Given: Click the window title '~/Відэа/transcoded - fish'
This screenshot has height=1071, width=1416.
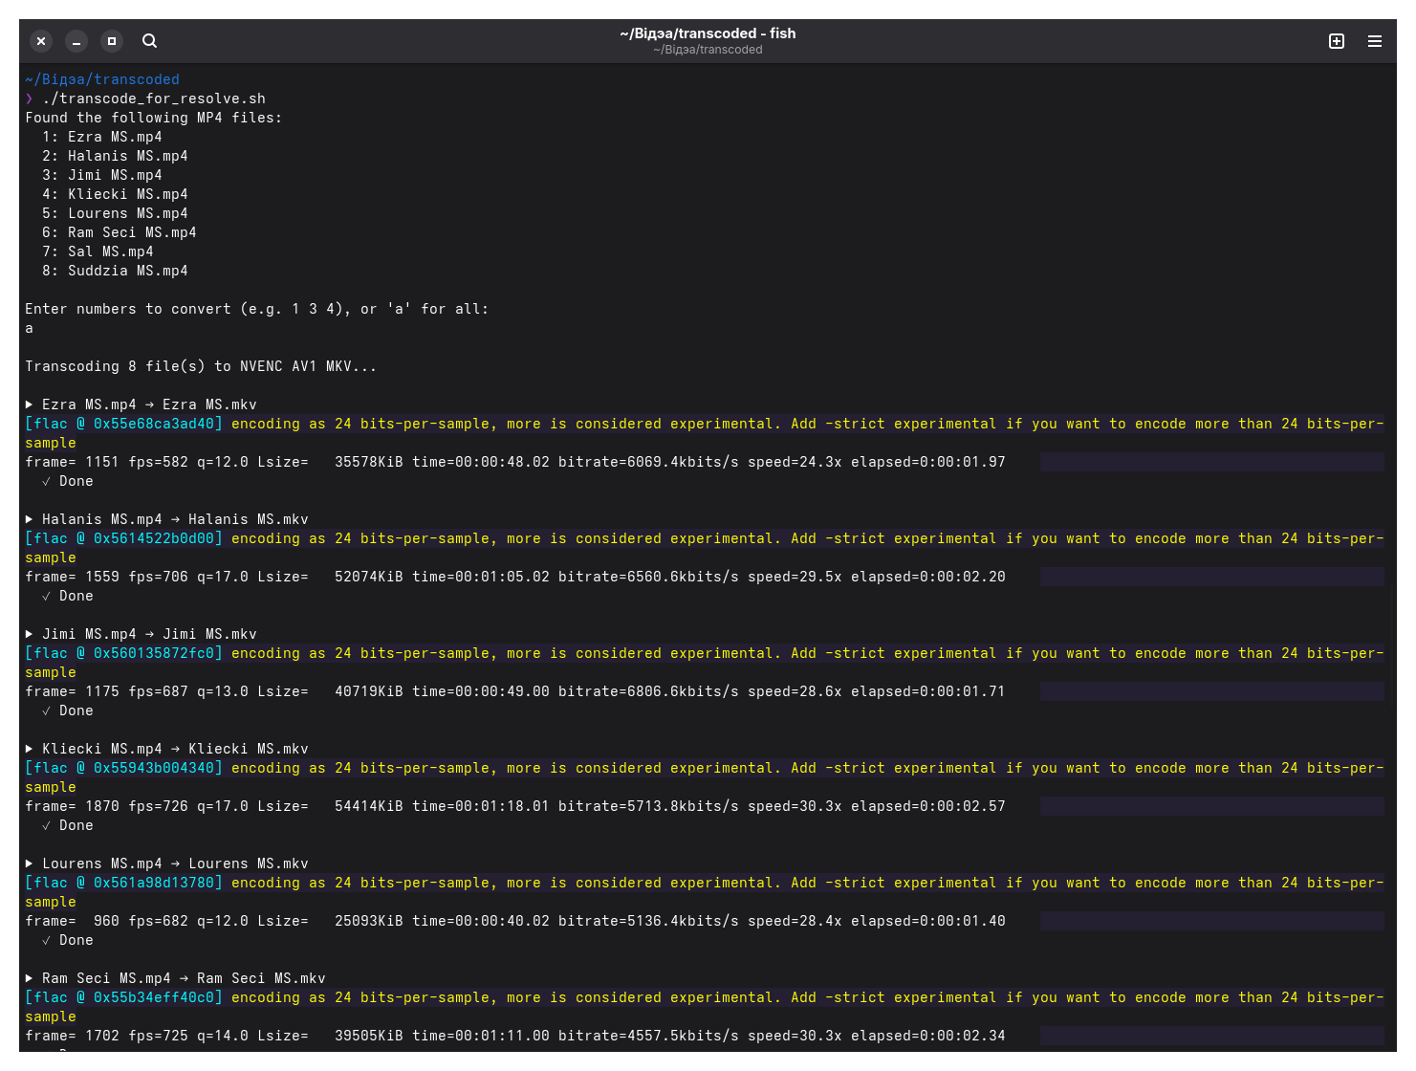Looking at the screenshot, I should tap(708, 33).
